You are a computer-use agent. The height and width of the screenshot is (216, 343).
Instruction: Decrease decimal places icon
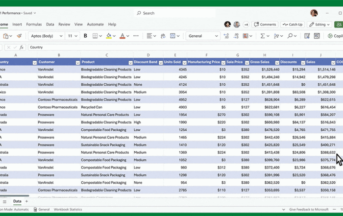click(x=236, y=36)
